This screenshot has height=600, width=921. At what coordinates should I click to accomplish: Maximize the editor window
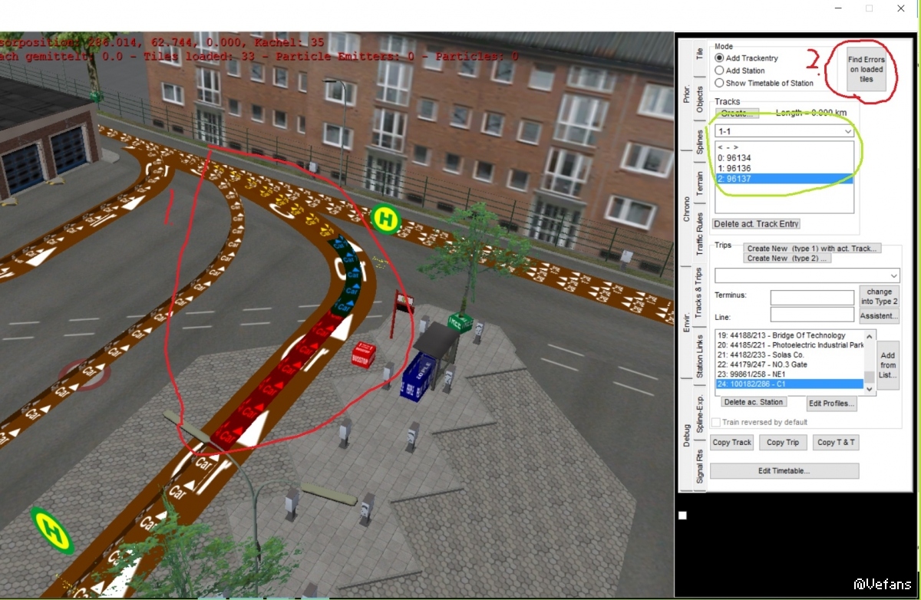click(x=870, y=8)
